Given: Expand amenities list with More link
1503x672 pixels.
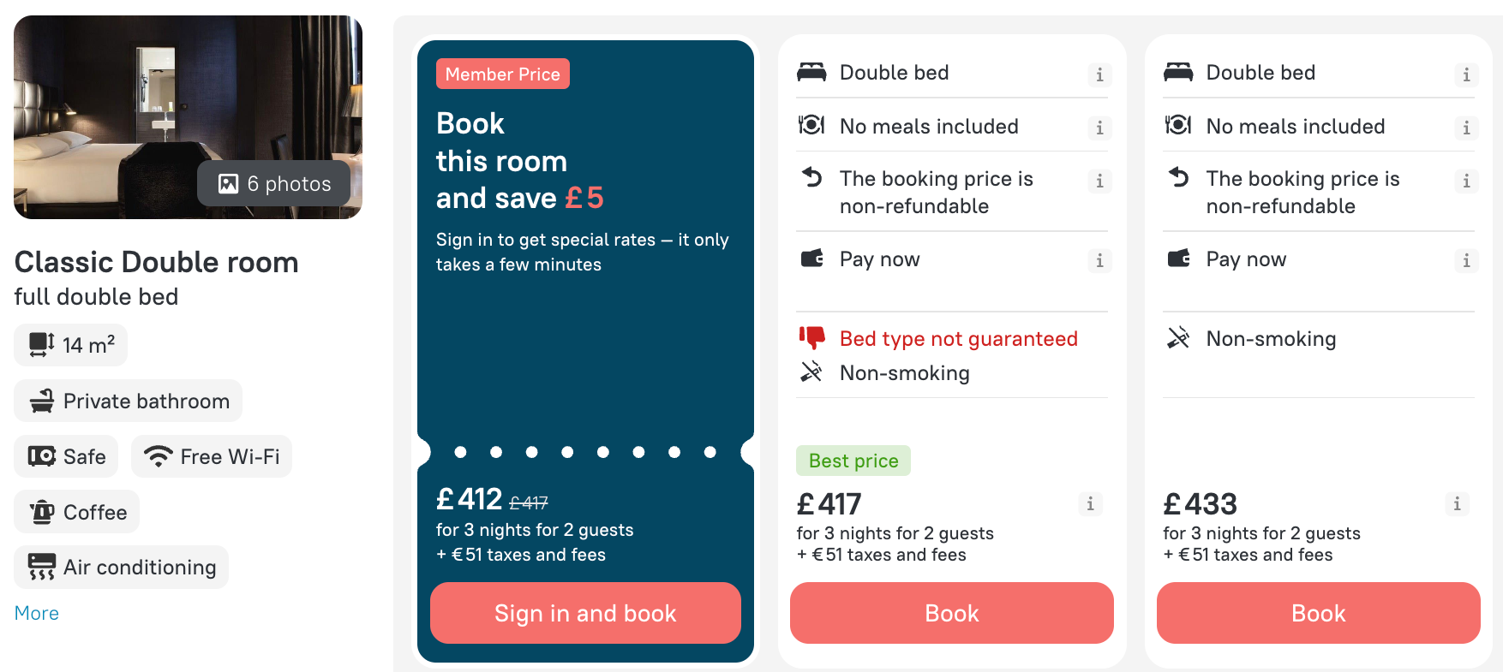Looking at the screenshot, I should click(x=37, y=613).
